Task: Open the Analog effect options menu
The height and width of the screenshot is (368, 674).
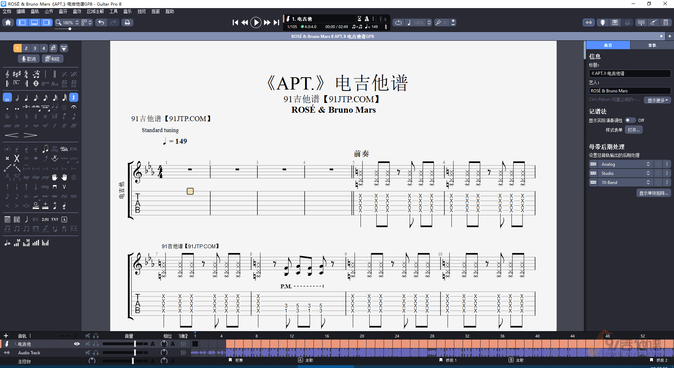Action: tap(667, 164)
